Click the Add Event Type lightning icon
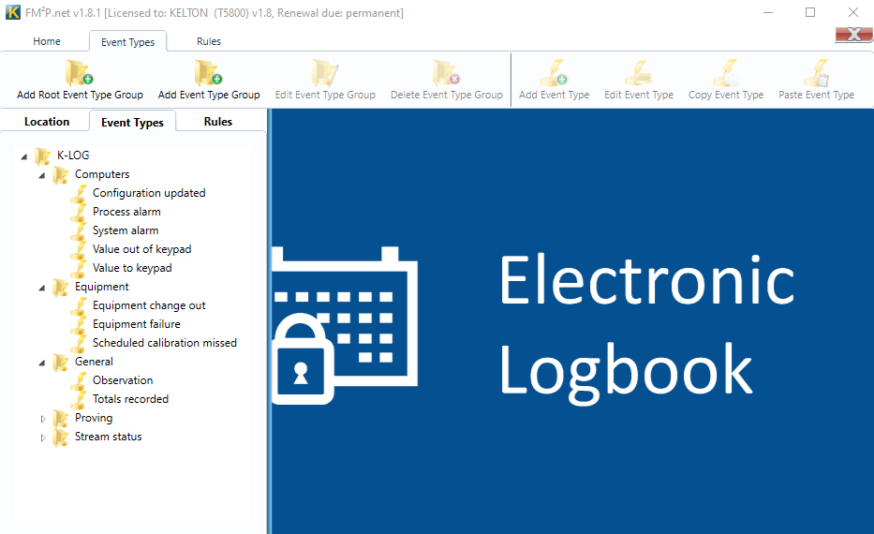This screenshot has width=874, height=534. click(x=554, y=73)
